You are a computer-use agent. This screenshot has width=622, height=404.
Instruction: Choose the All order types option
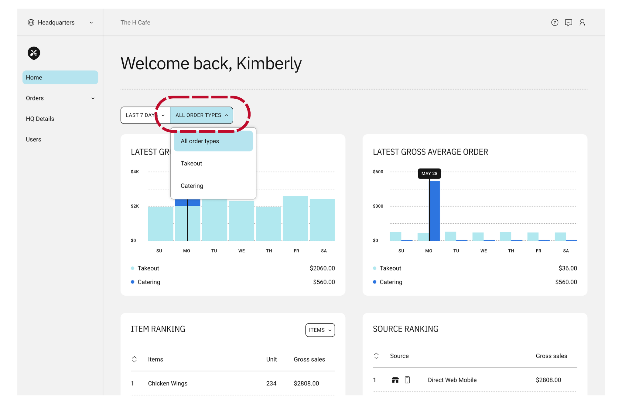[x=213, y=141]
